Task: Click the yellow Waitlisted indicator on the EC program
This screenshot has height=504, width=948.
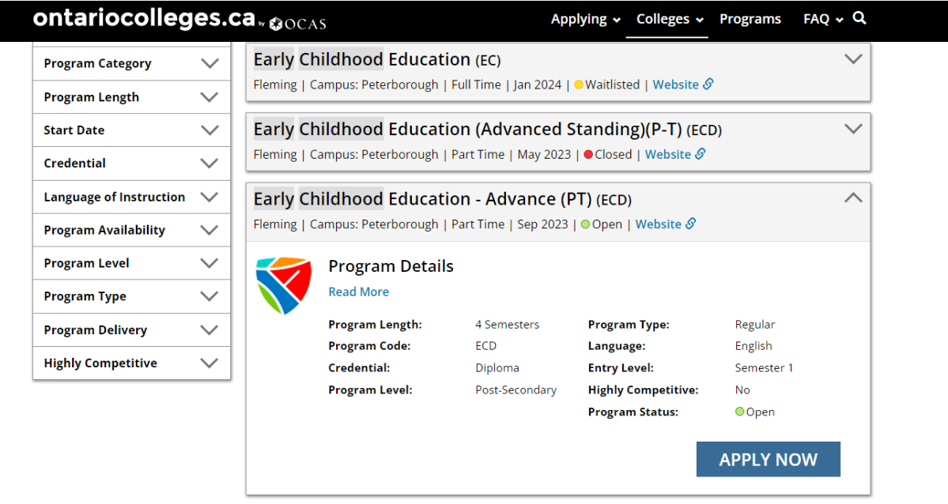Action: pyautogui.click(x=577, y=84)
